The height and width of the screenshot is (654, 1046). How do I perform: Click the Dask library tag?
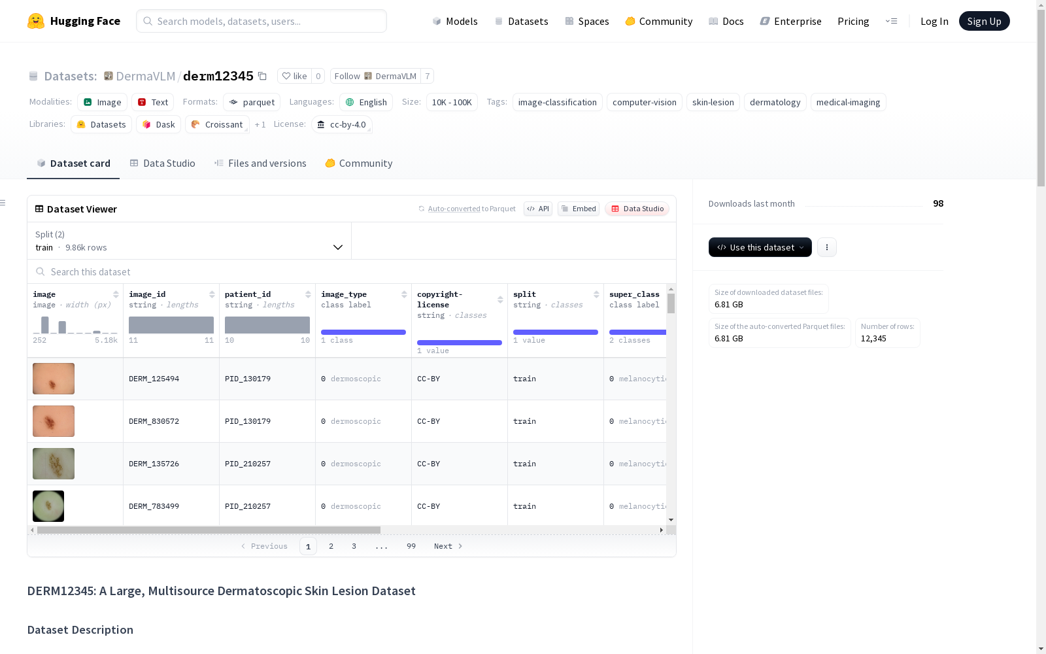click(159, 124)
